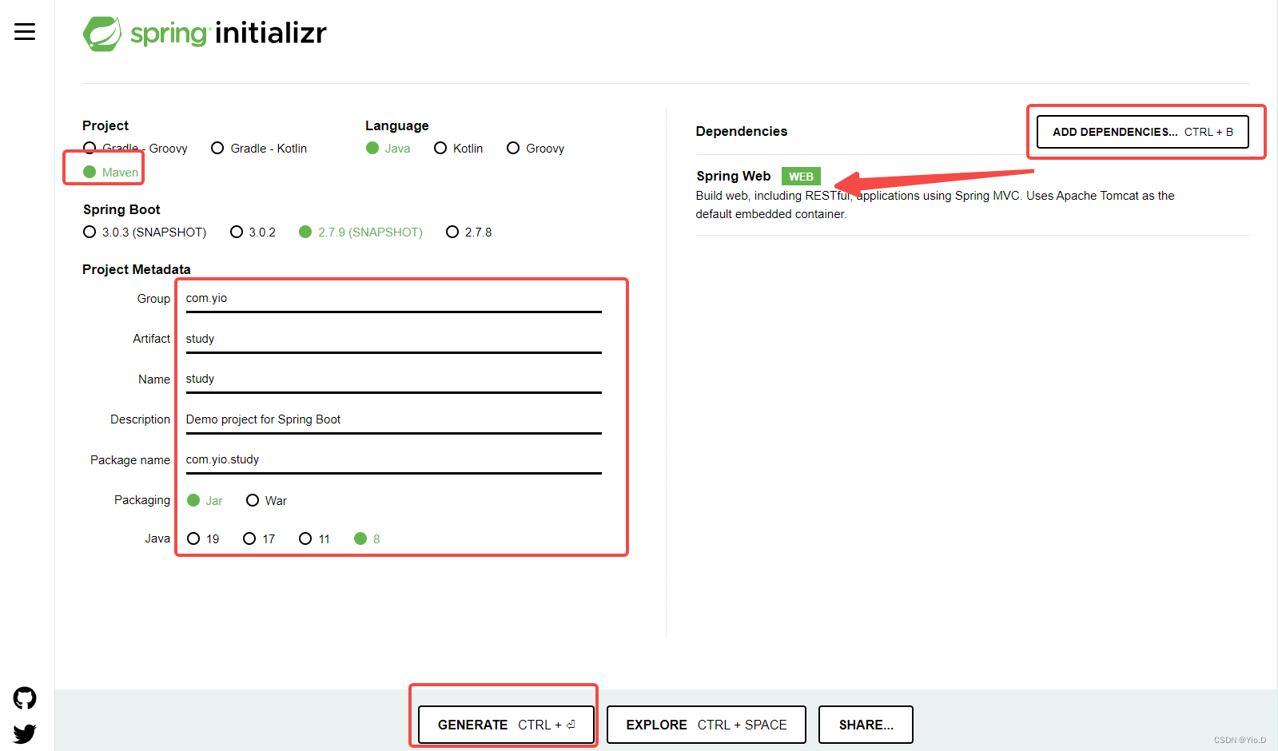1278x751 pixels.
Task: Click the Name input field
Action: [x=393, y=379]
